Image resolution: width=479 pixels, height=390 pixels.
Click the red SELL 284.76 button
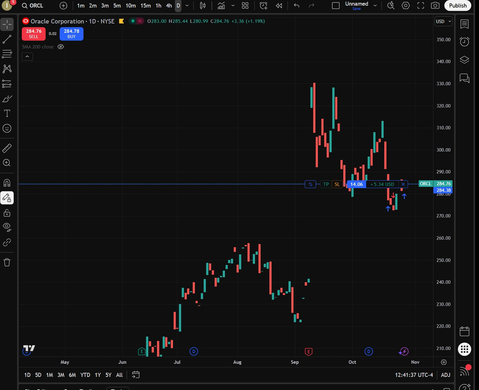[x=34, y=34]
